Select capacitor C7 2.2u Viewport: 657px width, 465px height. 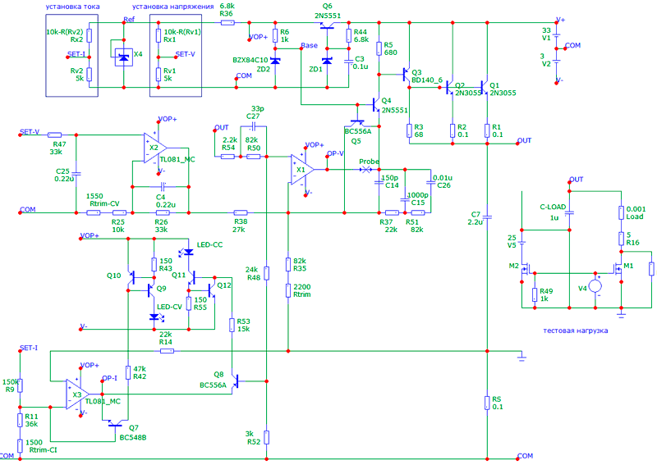tap(487, 217)
